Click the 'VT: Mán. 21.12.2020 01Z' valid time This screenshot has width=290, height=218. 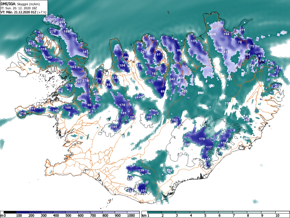point(19,12)
